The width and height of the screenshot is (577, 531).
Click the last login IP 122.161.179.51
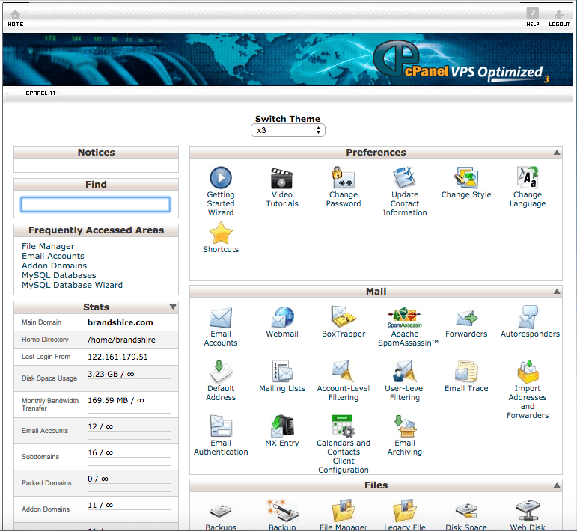coord(117,357)
